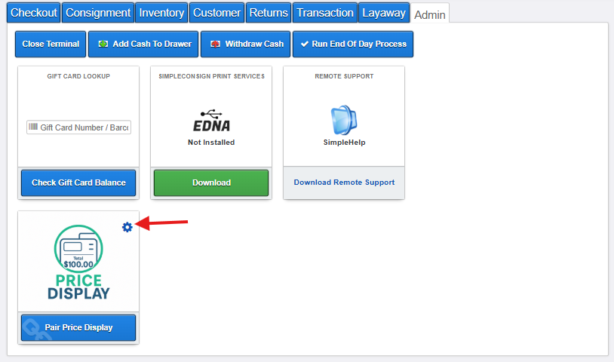This screenshot has height=362, width=614.
Task: Open the Inventory tab
Action: tap(161, 13)
